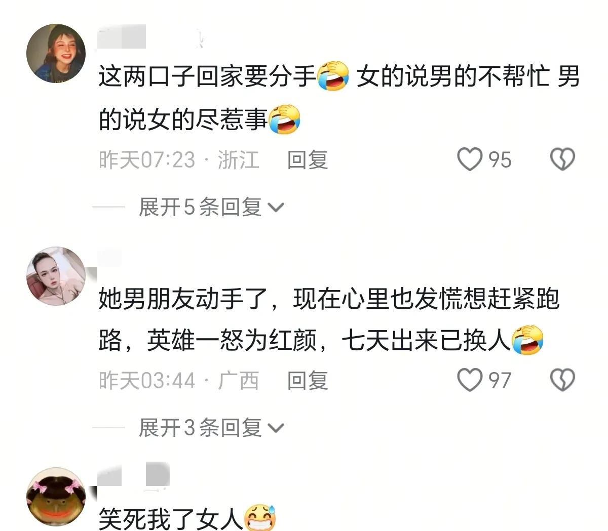Open the frog avatar with pink bows
The height and width of the screenshot is (531, 608).
(56, 497)
